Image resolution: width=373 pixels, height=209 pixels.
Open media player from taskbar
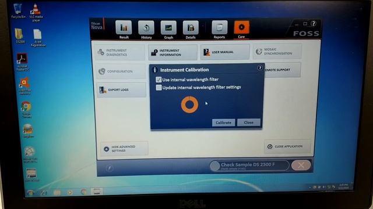(70, 192)
